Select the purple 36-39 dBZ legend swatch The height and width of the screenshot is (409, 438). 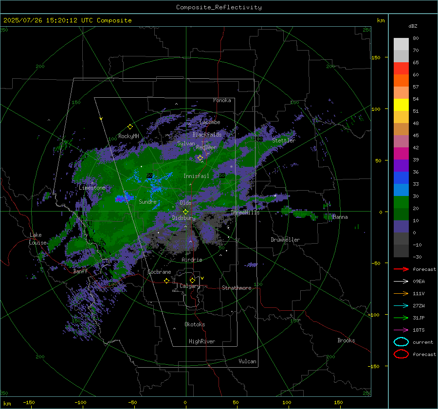tap(401, 165)
